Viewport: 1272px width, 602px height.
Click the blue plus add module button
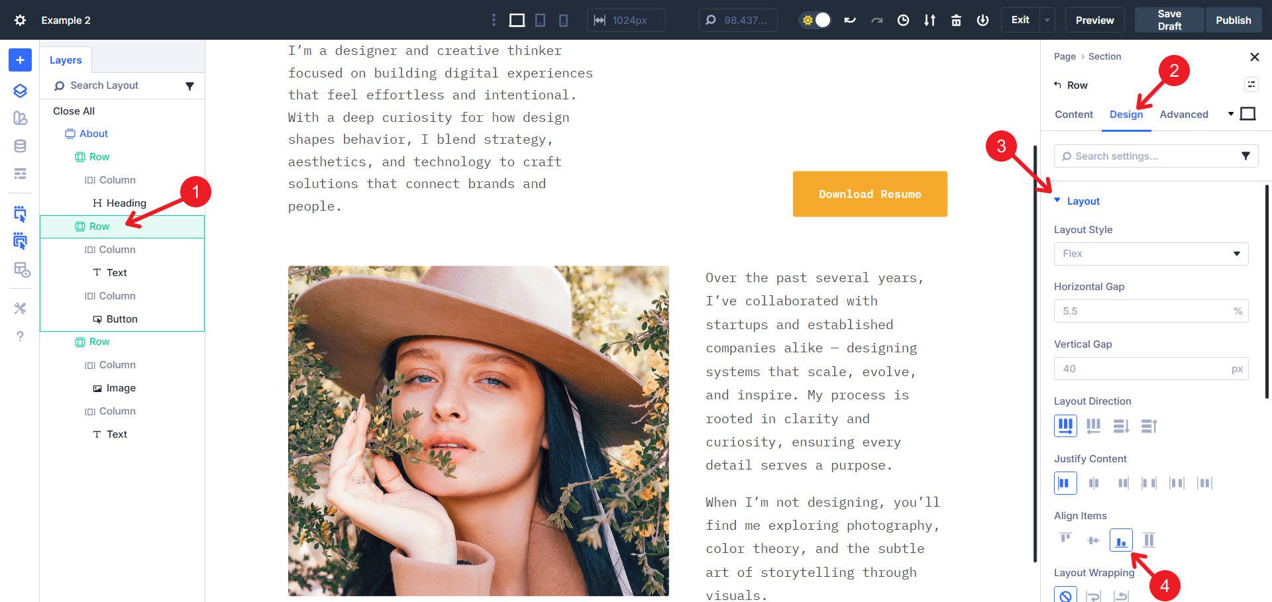[x=20, y=60]
